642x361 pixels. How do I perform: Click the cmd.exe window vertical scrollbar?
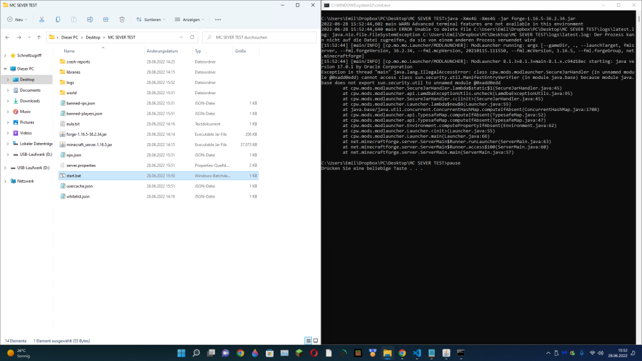[639, 177]
